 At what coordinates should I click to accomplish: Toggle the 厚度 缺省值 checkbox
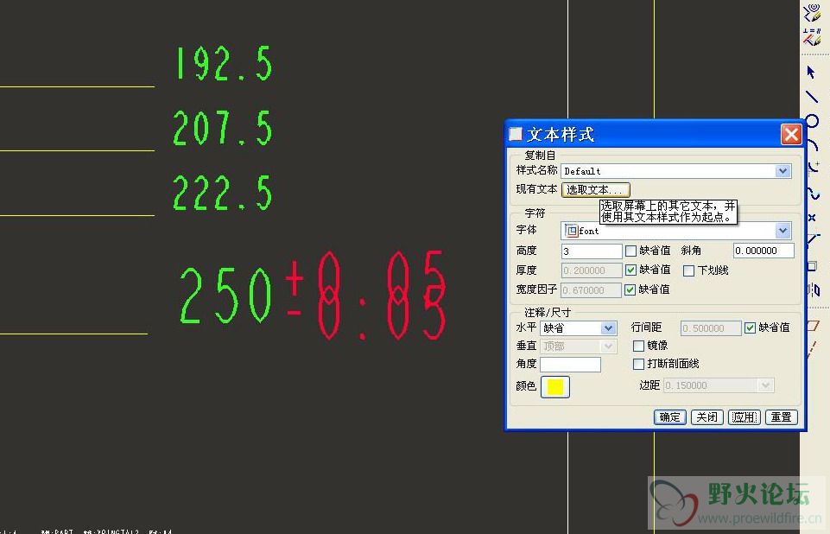pyautogui.click(x=630, y=270)
